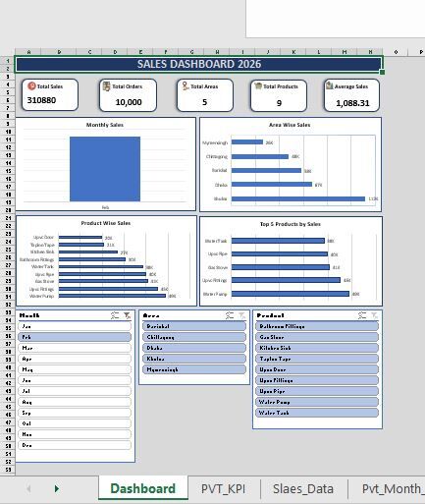The image size is (425, 504).
Task: Click the Average Sales KPI icon
Action: (x=329, y=85)
